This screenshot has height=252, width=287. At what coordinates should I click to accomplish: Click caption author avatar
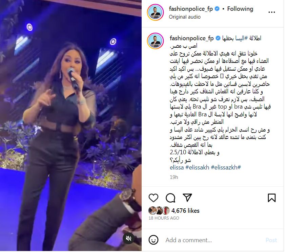[155, 41]
